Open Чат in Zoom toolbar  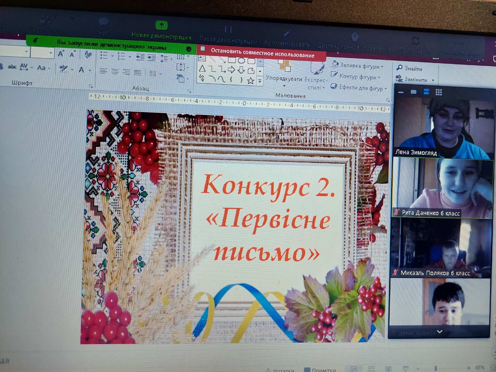(x=103, y=27)
